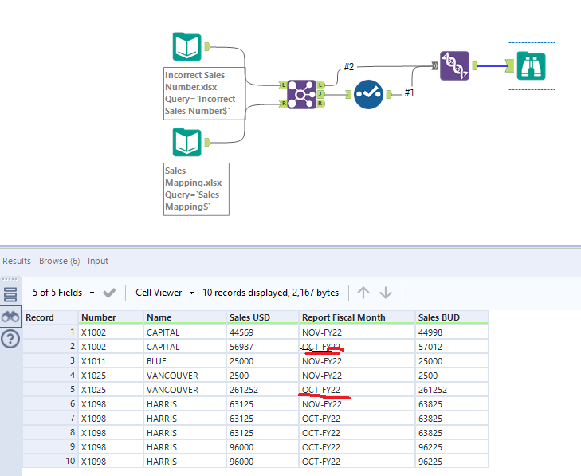Select Sales BUD cell 44998
Viewport: 581px width, 476px height.
[452, 332]
